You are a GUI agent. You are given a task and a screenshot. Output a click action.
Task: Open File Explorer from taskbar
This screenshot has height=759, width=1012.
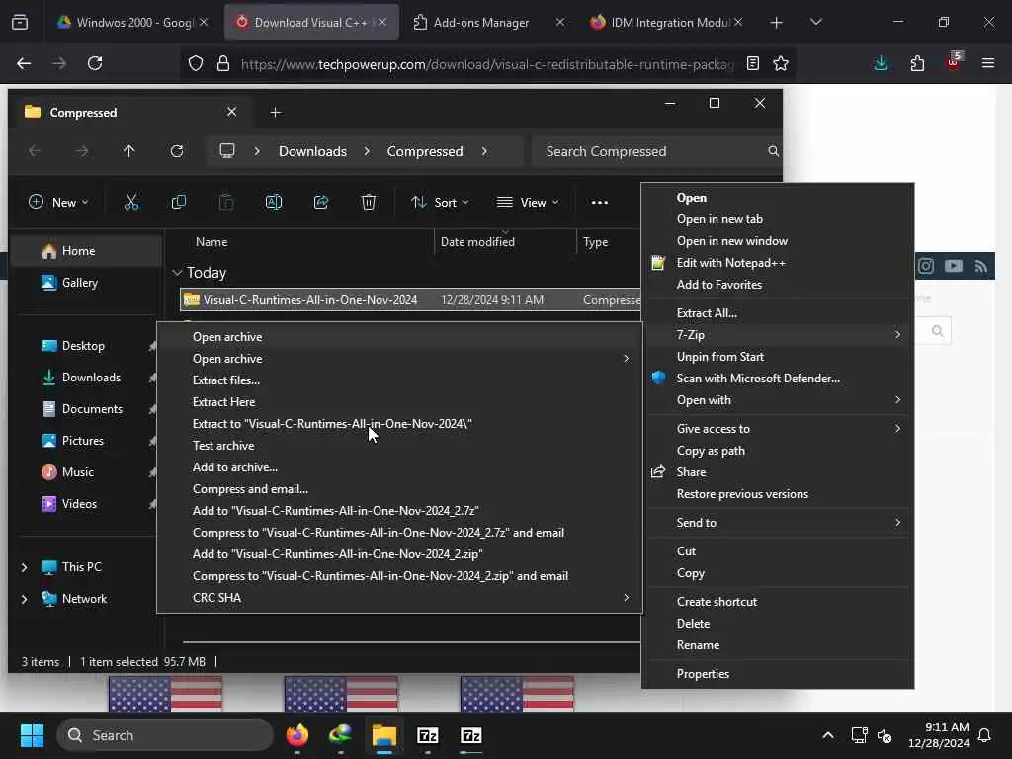point(384,735)
